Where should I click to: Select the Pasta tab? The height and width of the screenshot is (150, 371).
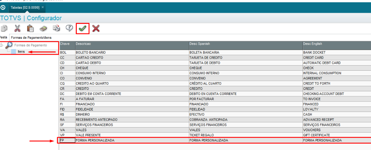point(3,37)
